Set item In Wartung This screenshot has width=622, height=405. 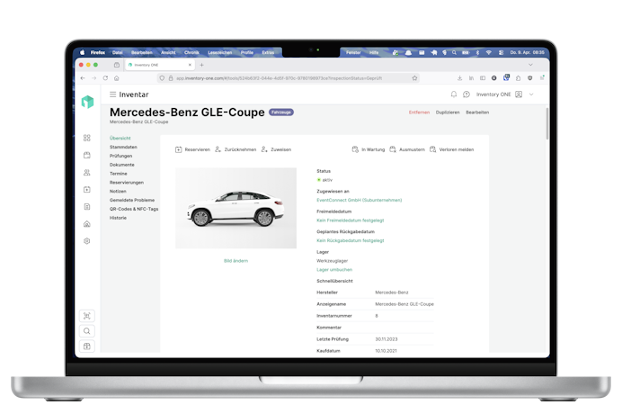click(x=369, y=149)
